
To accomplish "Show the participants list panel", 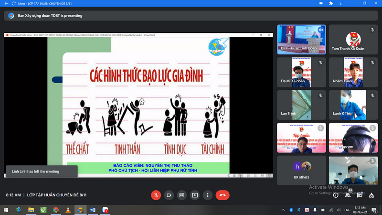I will click(x=348, y=195).
